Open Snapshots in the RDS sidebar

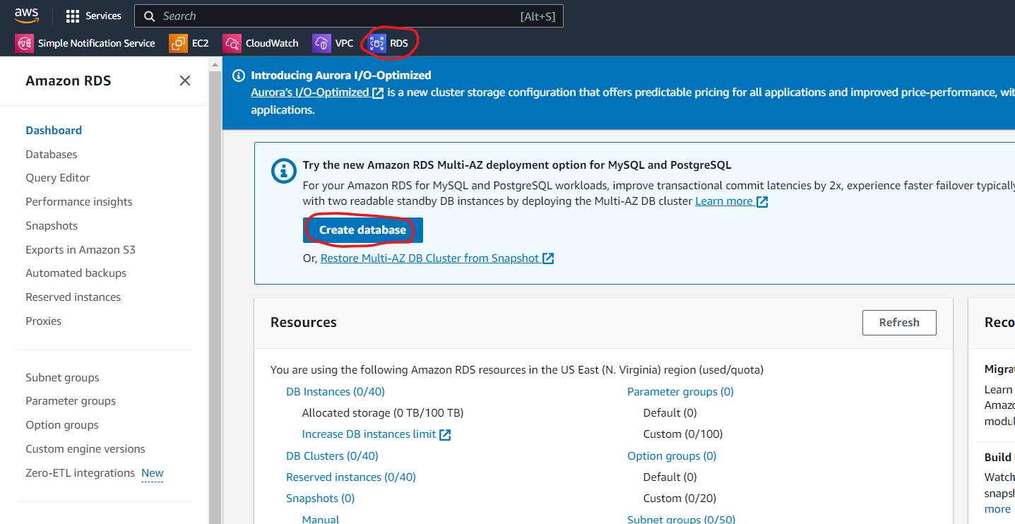[52, 226]
